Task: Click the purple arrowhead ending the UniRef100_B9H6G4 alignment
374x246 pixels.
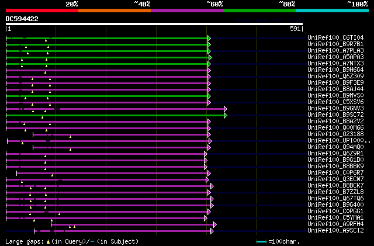Action: click(209, 70)
